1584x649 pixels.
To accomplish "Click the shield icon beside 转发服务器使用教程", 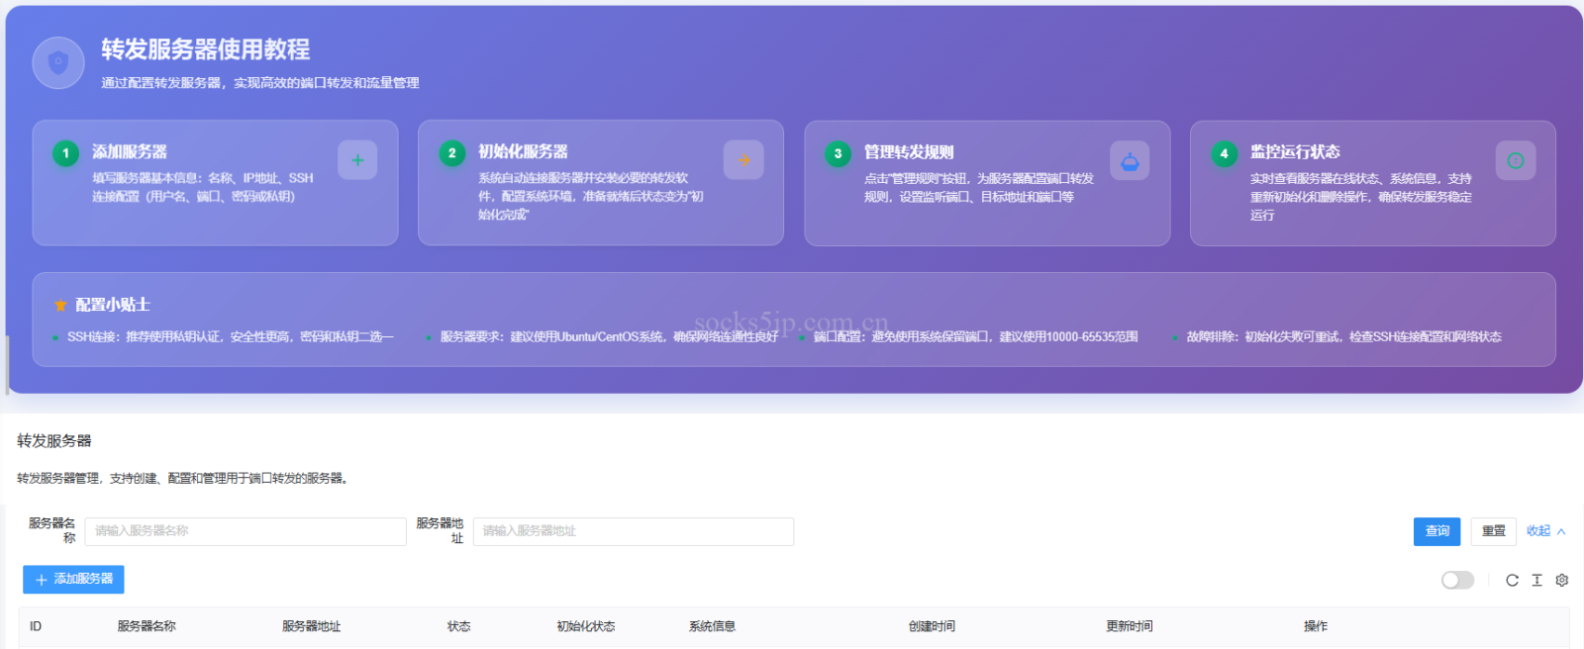I will tap(58, 63).
